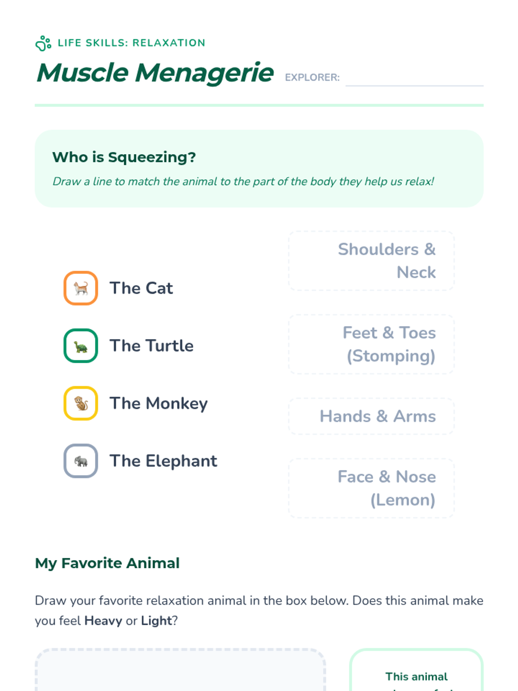Click the Explorer name line
This screenshot has height=691, width=518.
tap(414, 79)
